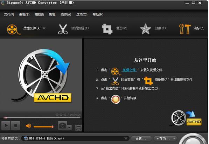Take snapshot with camera icon

pyautogui.click(x=62, y=125)
